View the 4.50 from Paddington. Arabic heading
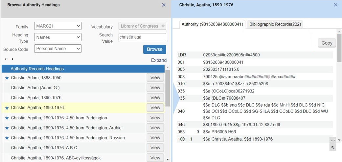The width and height of the screenshot is (342, 162). point(155,128)
